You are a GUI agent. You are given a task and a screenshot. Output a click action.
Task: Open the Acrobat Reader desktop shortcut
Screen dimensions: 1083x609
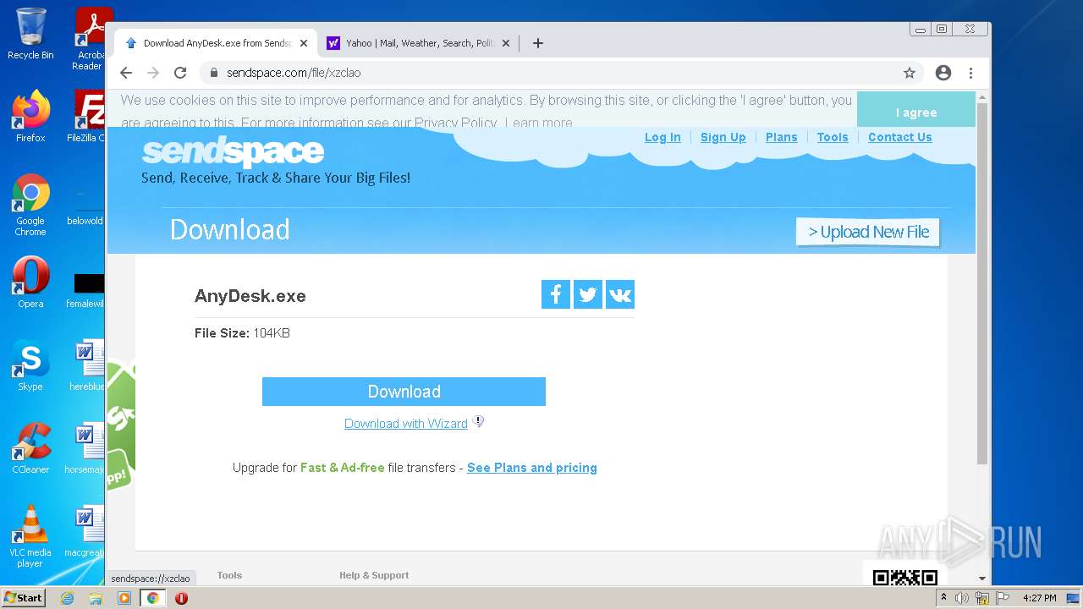pyautogui.click(x=90, y=38)
